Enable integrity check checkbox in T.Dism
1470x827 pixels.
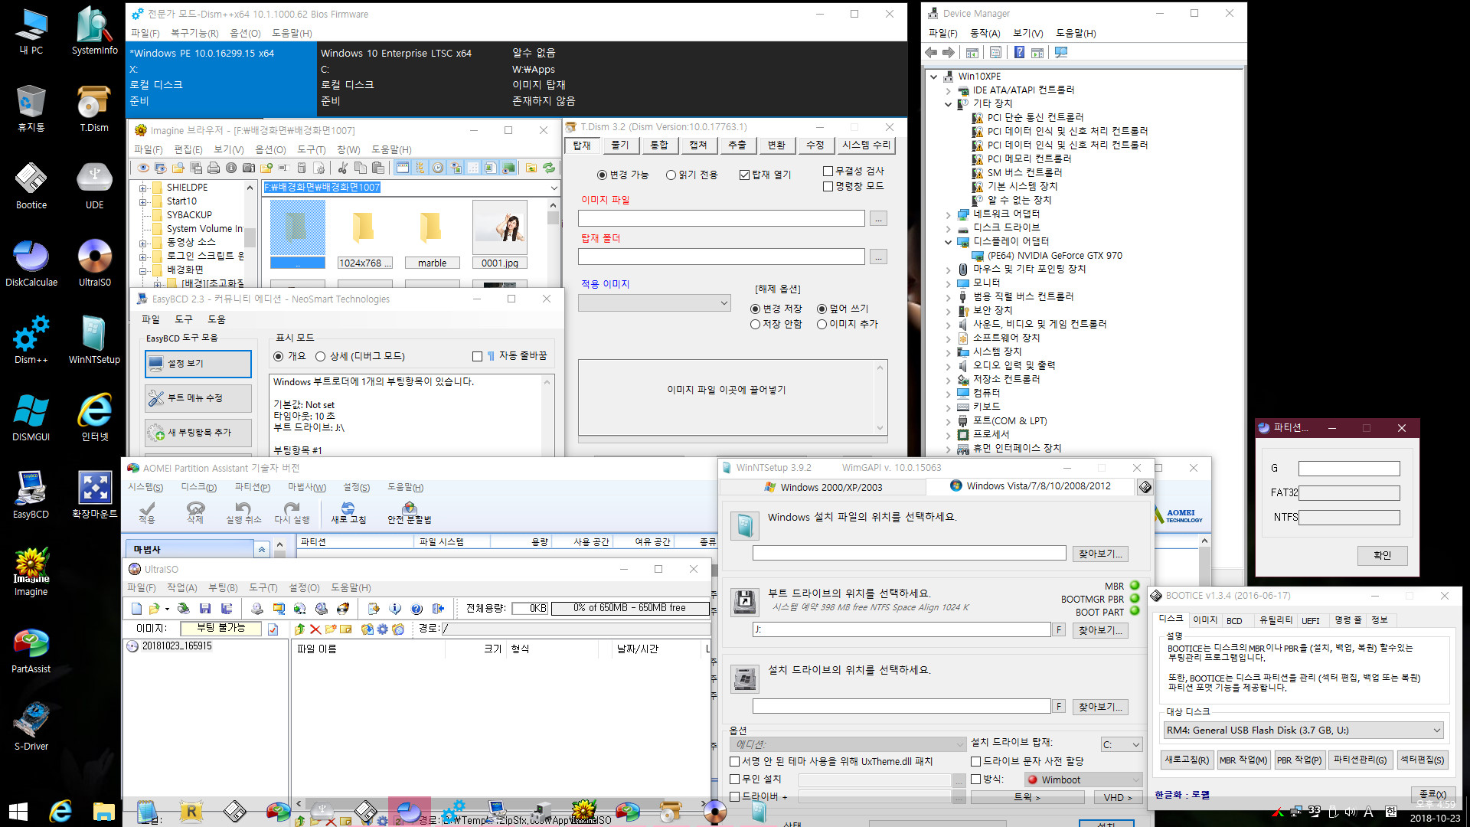point(828,171)
